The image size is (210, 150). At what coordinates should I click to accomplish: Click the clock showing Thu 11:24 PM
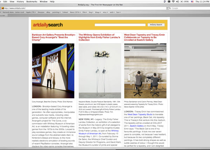point(202,2)
